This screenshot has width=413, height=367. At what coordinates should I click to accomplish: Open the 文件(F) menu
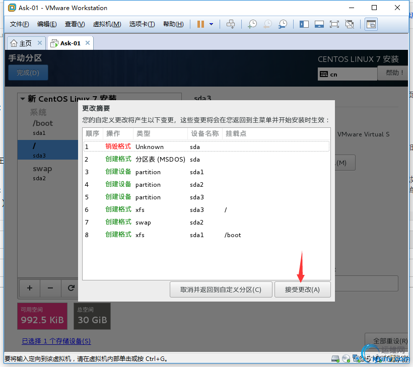[x=19, y=24]
